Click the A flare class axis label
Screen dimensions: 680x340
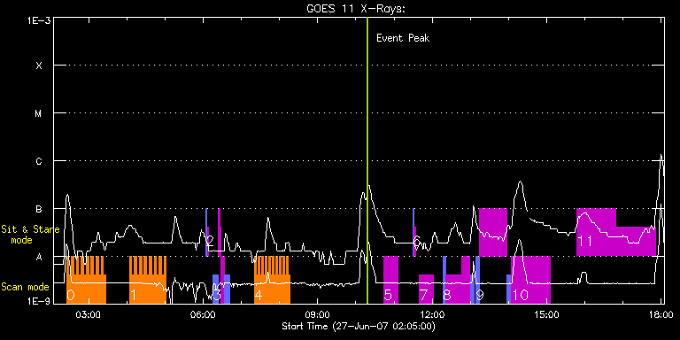39,257
